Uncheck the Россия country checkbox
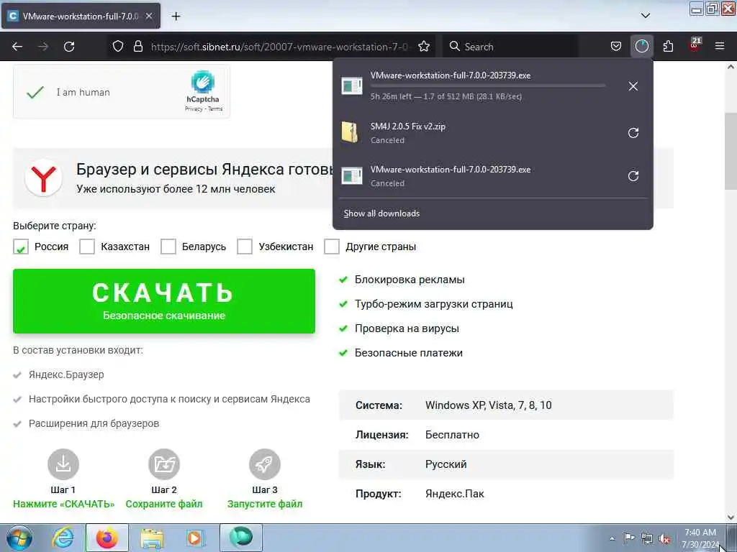Screen dimensions: 737x552 tap(21, 247)
